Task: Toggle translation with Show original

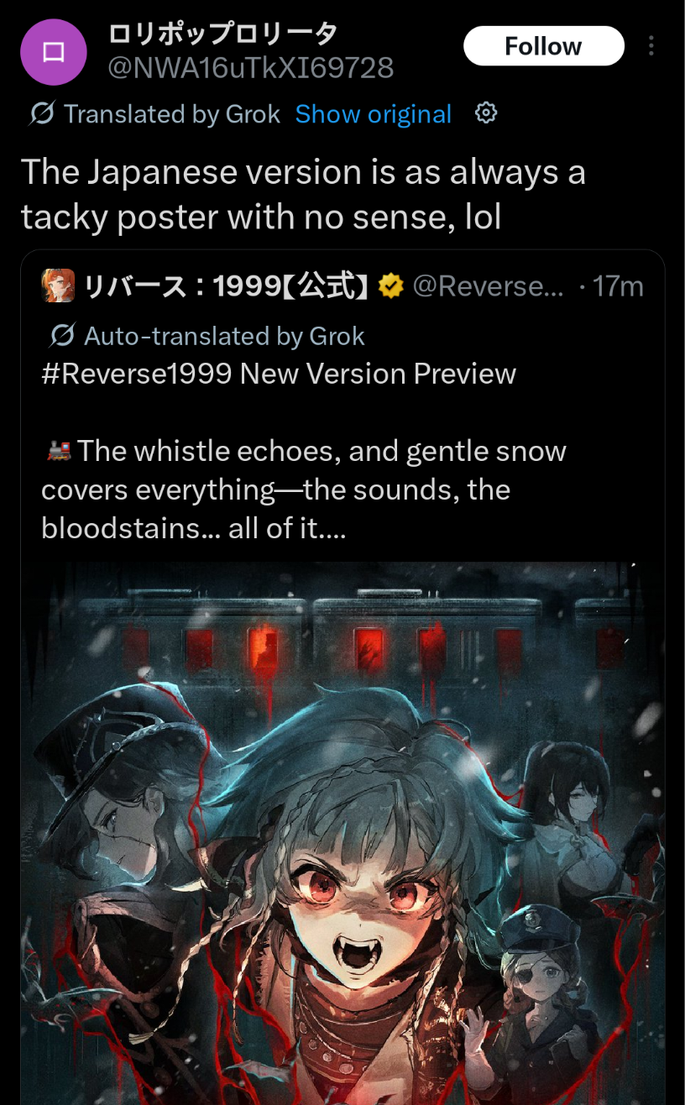Action: coord(374,113)
